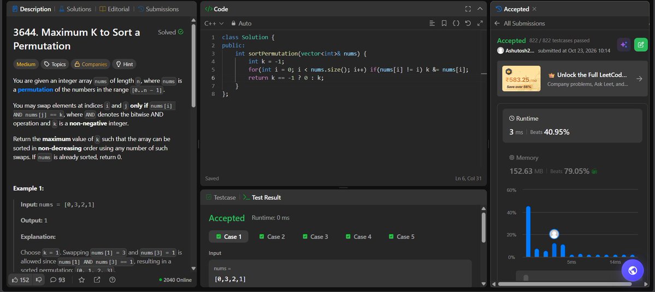The image size is (655, 292).
Task: Click the chart range slider handle
Action: [x=526, y=278]
